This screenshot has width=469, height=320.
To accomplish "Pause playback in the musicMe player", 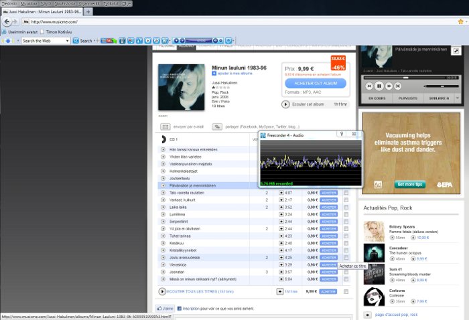I will (x=379, y=86).
